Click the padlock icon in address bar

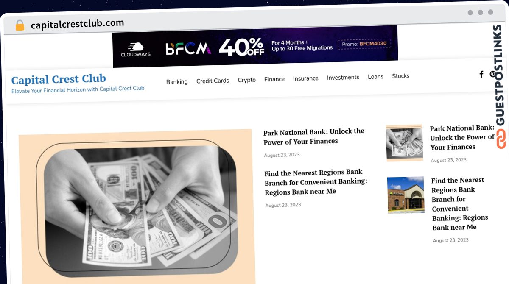tap(20, 25)
